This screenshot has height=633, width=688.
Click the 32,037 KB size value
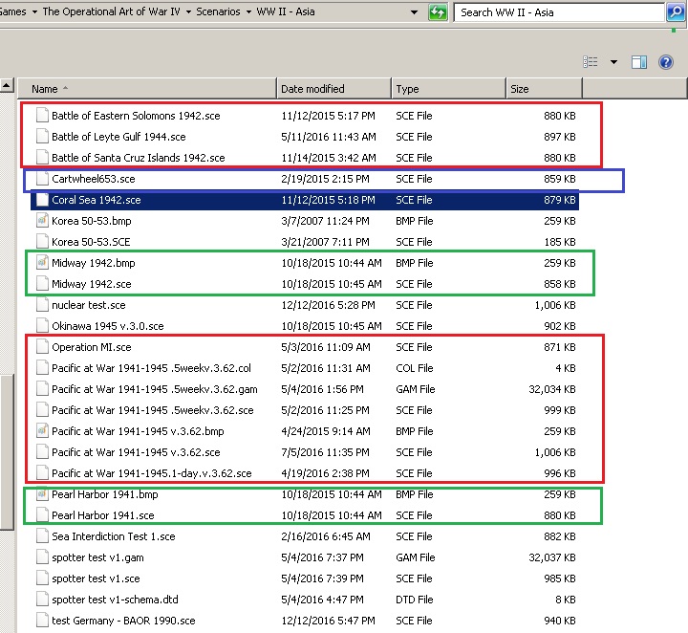(x=552, y=557)
